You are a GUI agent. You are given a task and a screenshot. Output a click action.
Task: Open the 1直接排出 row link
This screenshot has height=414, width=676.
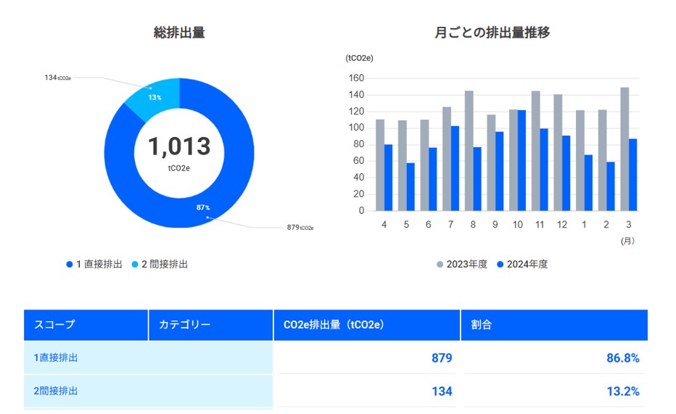click(x=56, y=358)
